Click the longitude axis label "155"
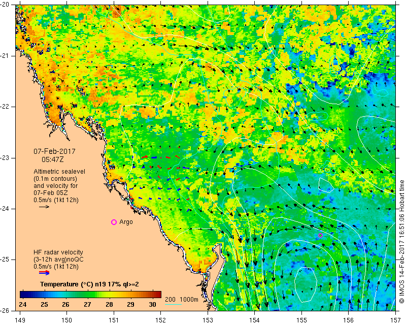The height and width of the screenshot is (325, 406). click(x=301, y=321)
